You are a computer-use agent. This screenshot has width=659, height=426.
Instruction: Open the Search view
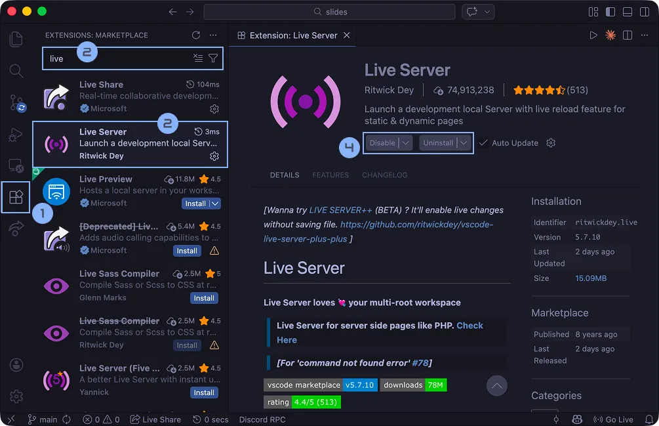coord(16,71)
